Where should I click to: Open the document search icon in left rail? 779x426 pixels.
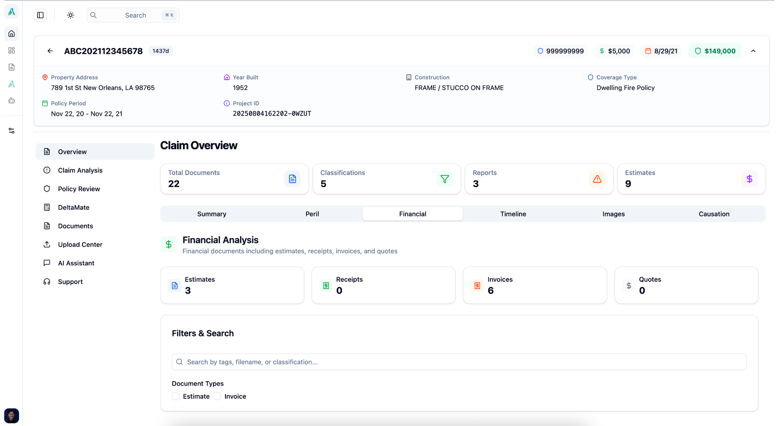point(12,67)
